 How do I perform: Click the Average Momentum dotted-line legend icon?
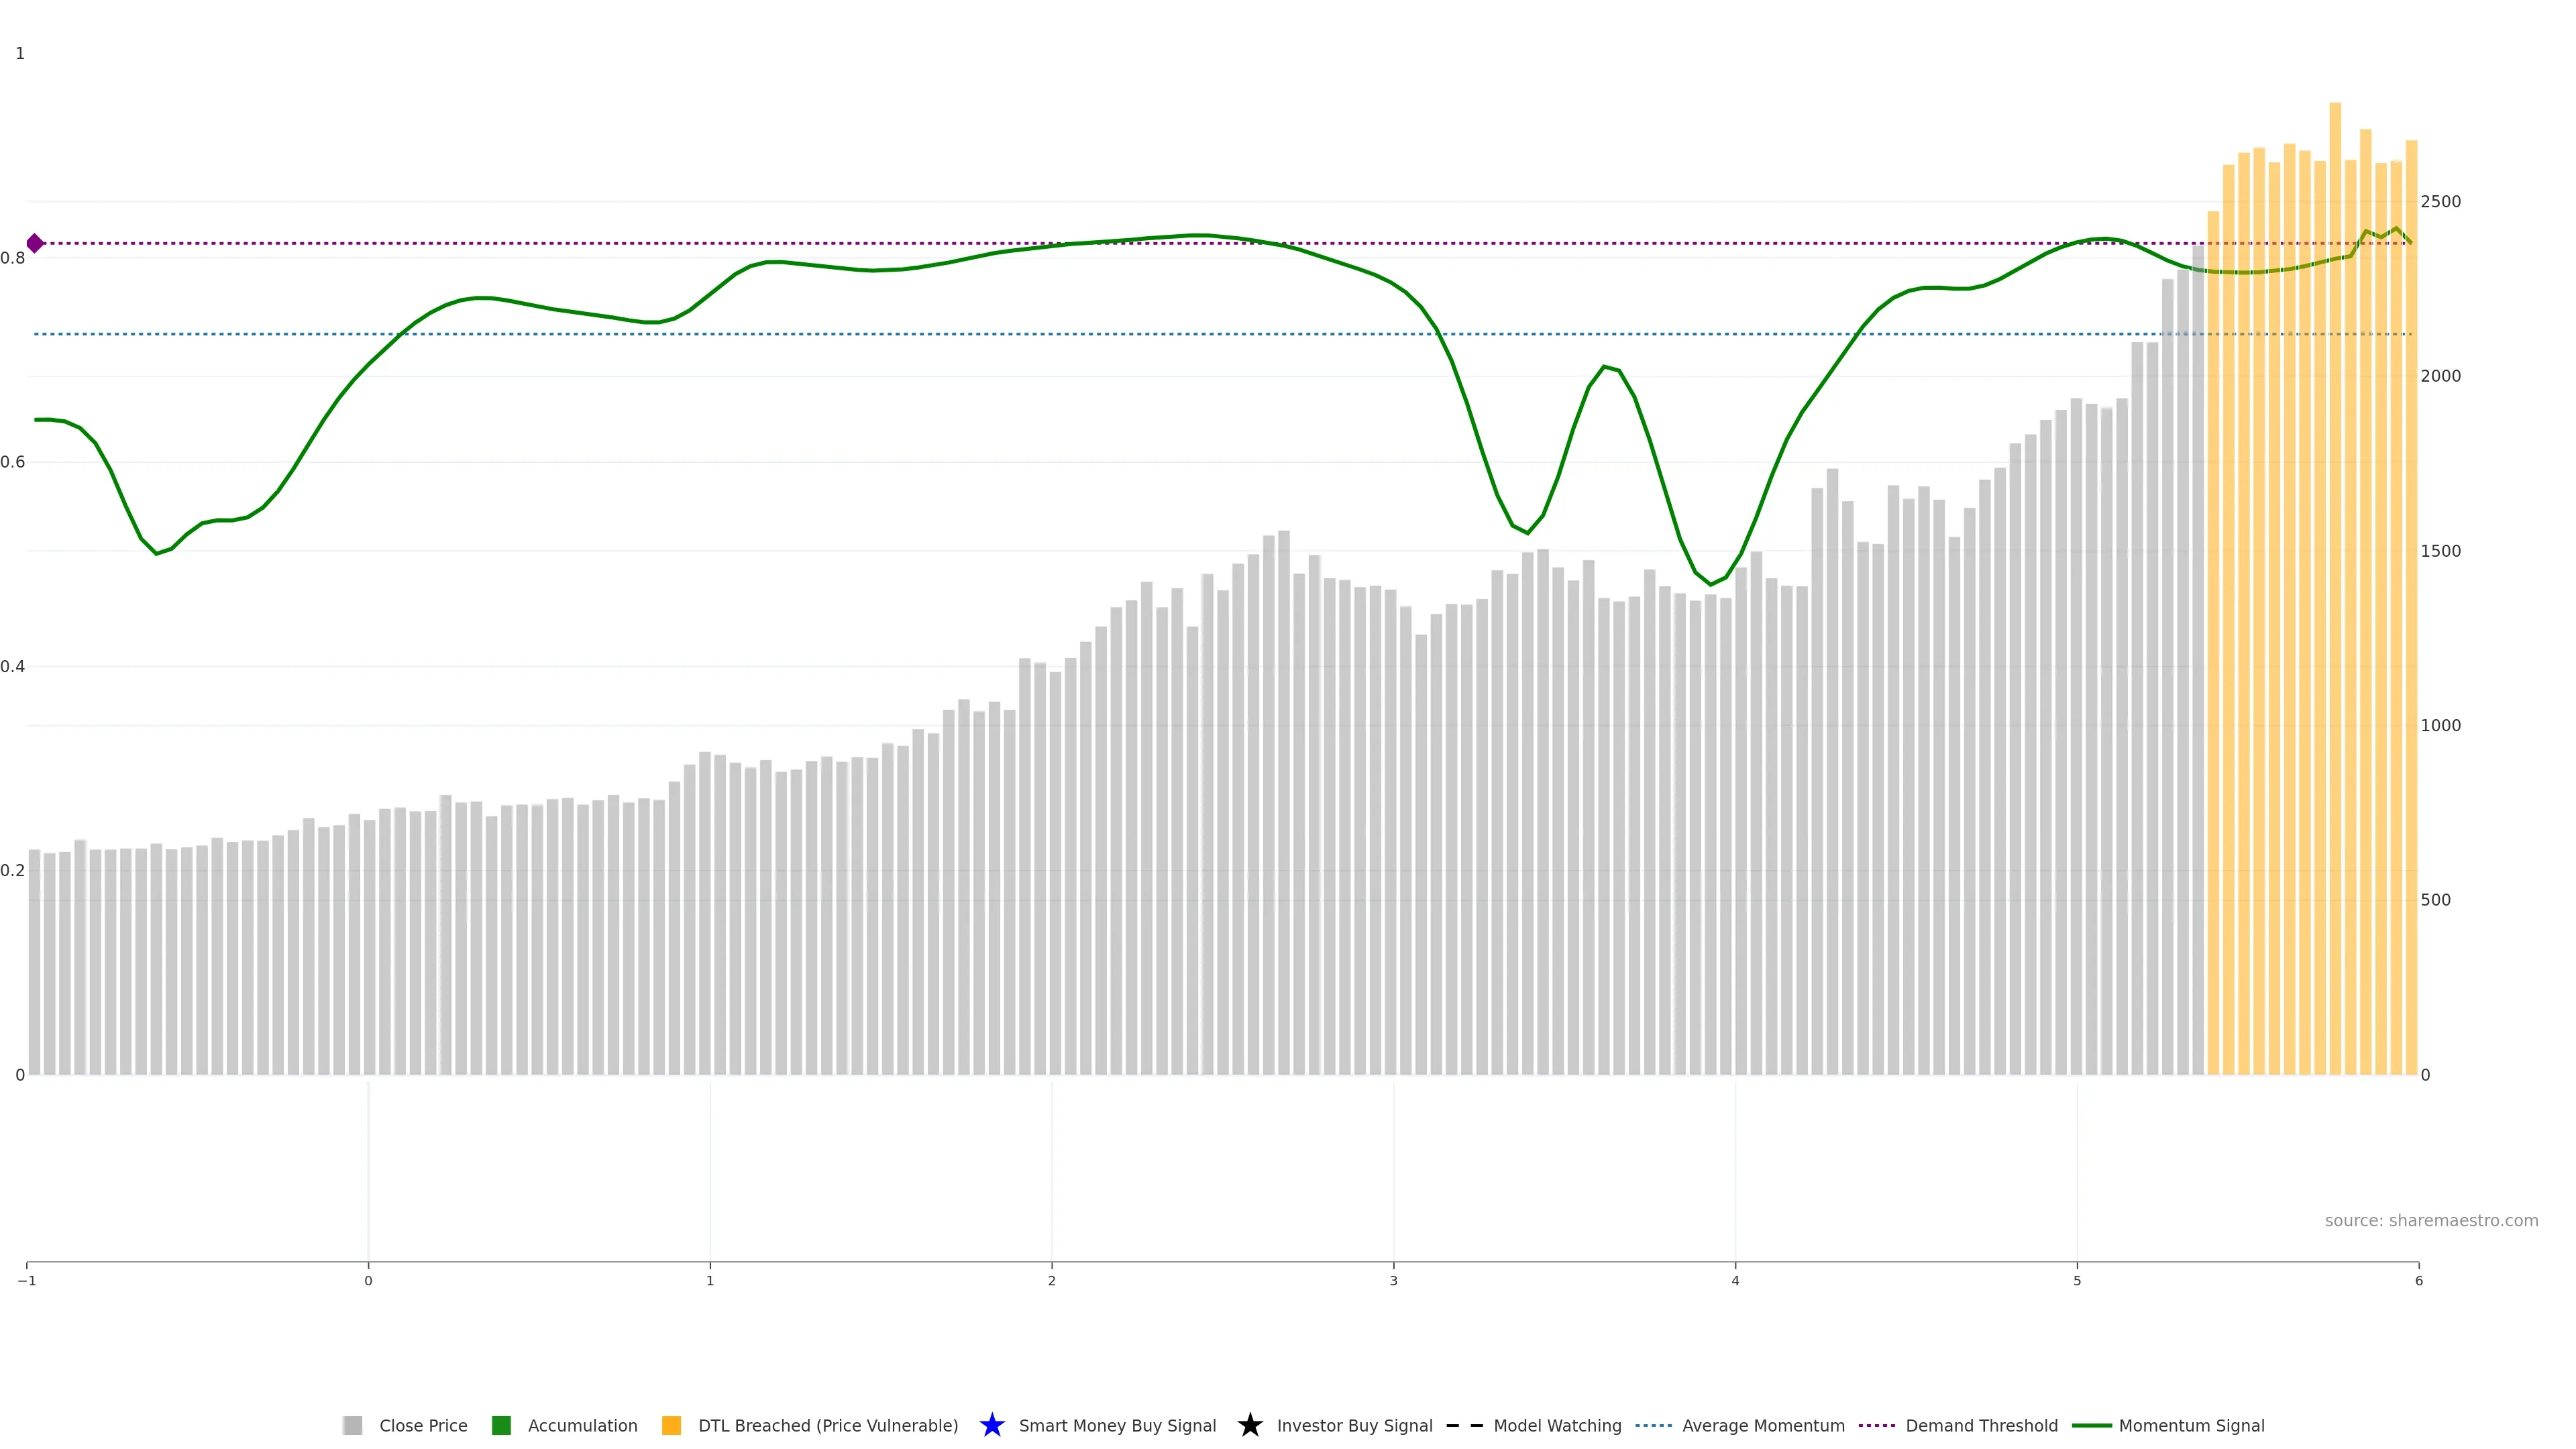[x=1653, y=1425]
